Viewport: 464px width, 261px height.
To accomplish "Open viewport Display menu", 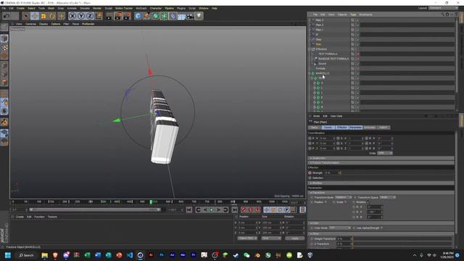I will coord(43,24).
